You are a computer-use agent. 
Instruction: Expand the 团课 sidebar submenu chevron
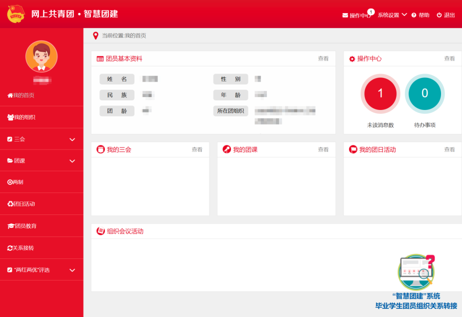[x=72, y=161]
